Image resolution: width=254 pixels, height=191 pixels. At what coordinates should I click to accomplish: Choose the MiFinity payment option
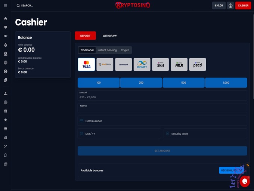coord(142,64)
